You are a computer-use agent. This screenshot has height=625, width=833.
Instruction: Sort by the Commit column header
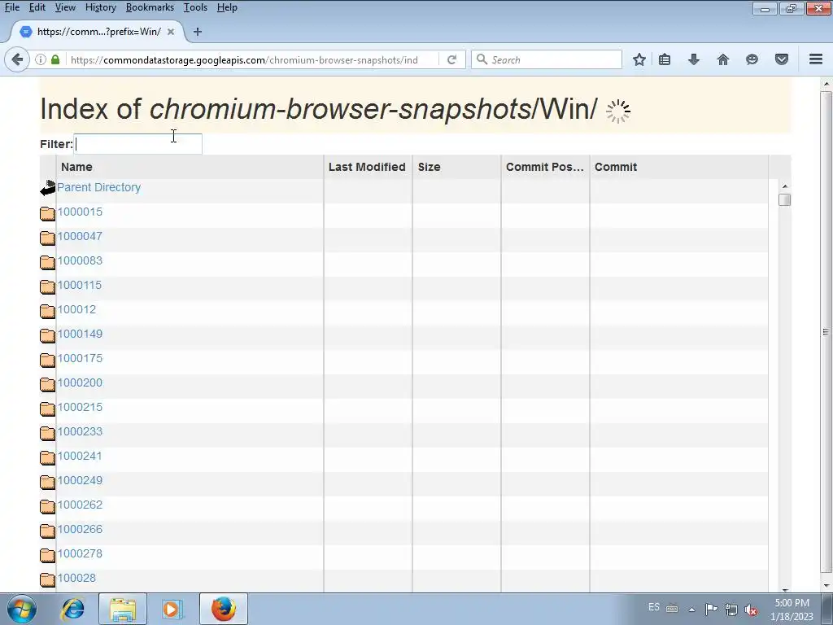[x=679, y=167]
